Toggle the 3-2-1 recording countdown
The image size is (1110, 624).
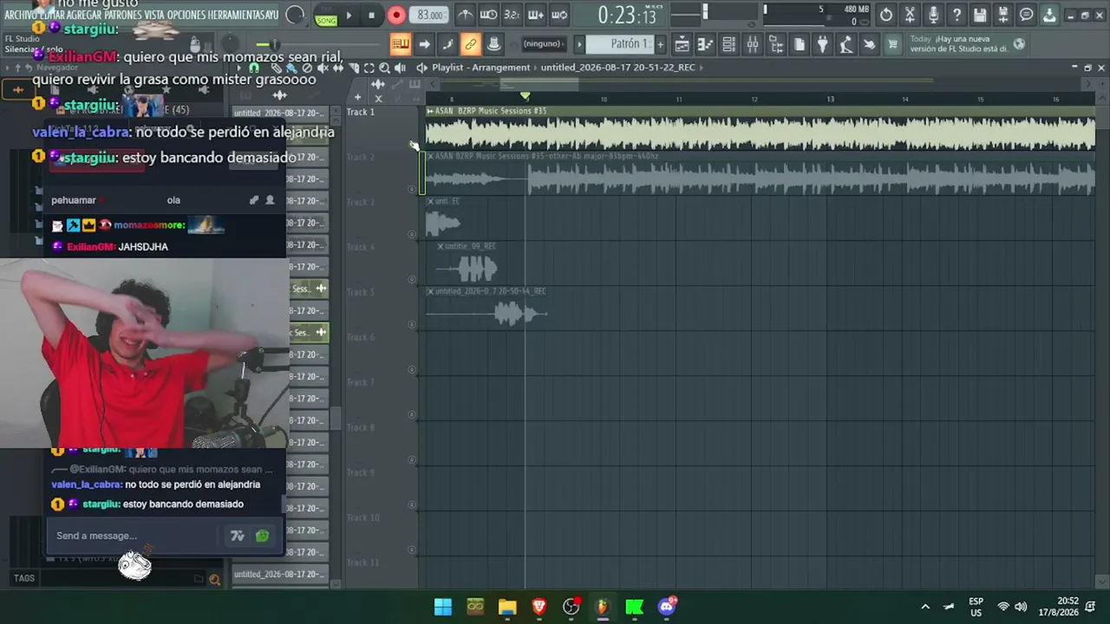(513, 15)
